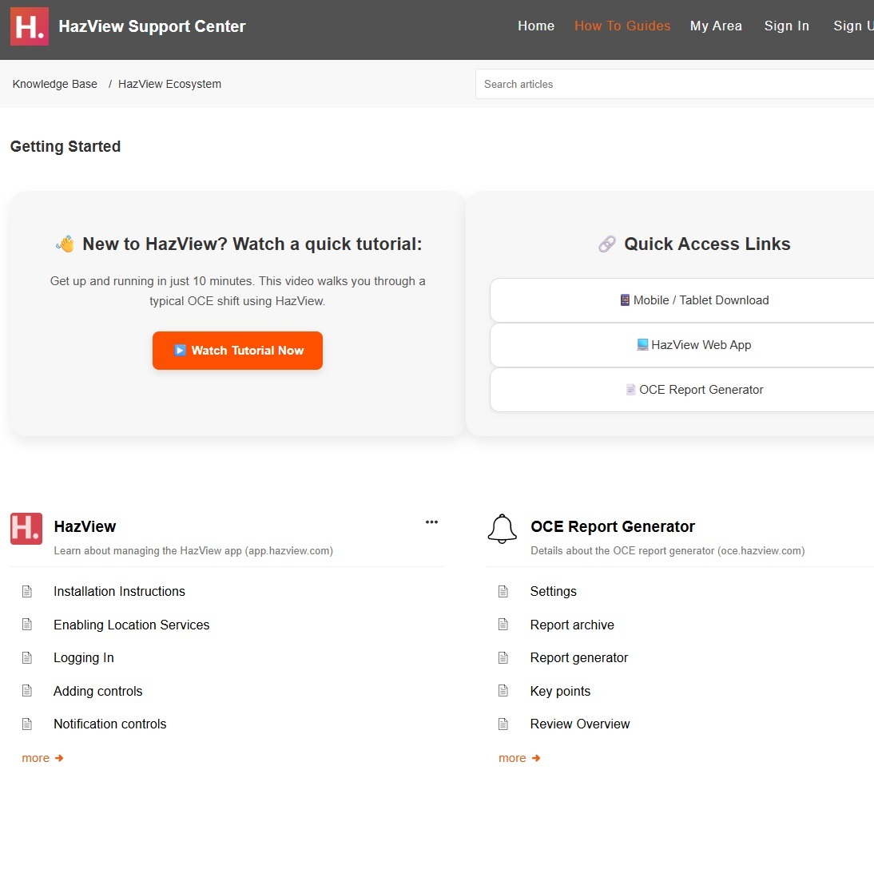Click the HazView logo in the header
The height and width of the screenshot is (873, 874).
tap(30, 26)
